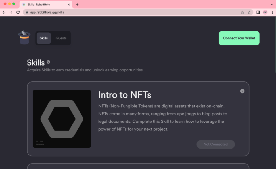Bookmark this page with the star icon
This screenshot has width=276, height=169.
tap(249, 12)
